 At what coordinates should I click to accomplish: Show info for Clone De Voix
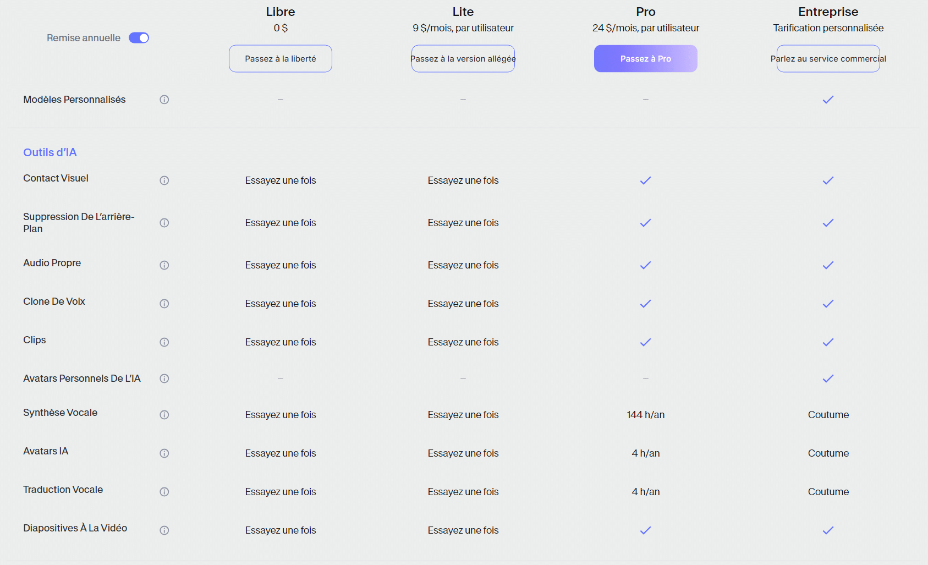[164, 304]
